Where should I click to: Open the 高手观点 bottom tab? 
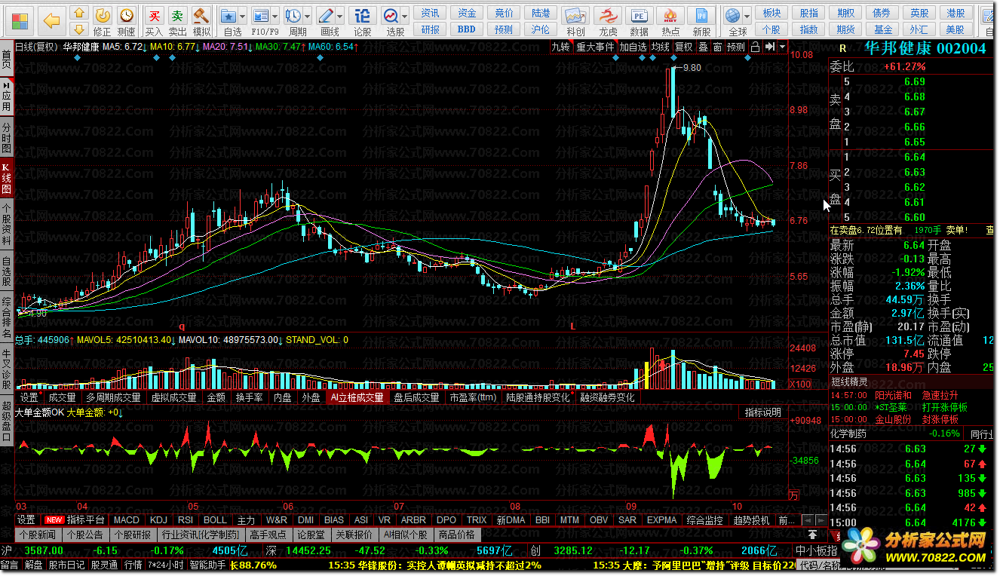(x=268, y=535)
